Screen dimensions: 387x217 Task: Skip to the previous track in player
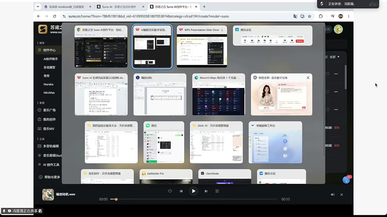[x=181, y=191]
